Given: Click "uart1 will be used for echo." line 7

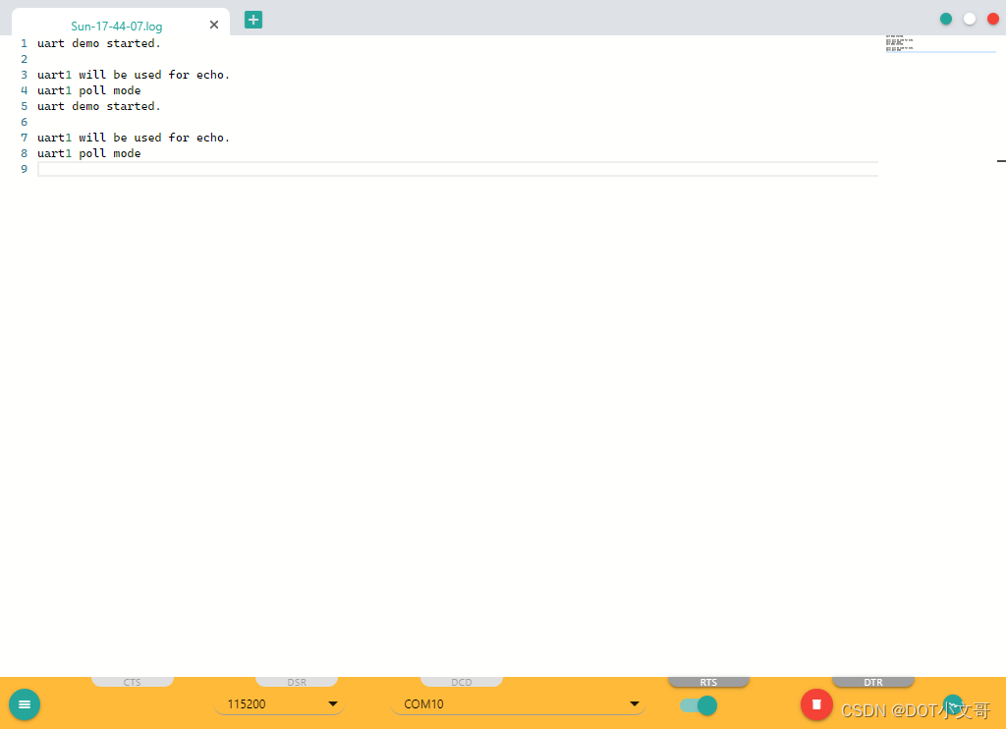Looking at the screenshot, I should pyautogui.click(x=134, y=138).
